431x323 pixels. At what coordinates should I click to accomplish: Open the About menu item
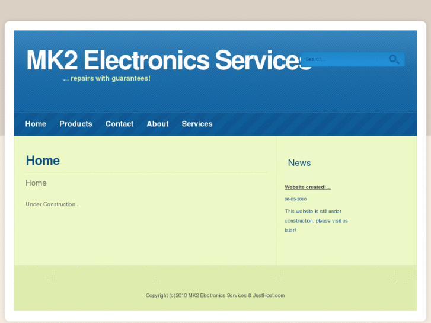(x=158, y=124)
